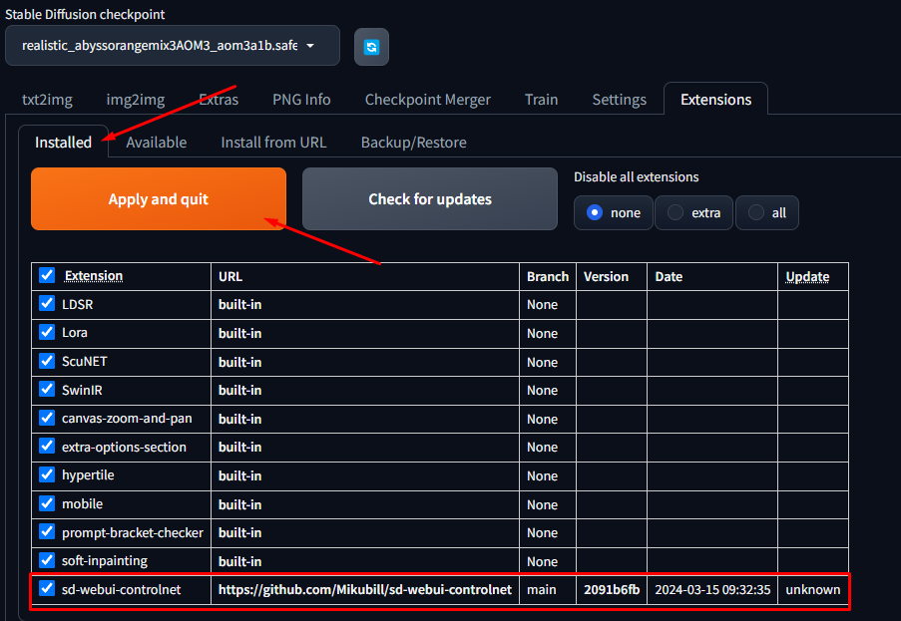
Task: Click the Check for updates button
Action: (x=429, y=199)
